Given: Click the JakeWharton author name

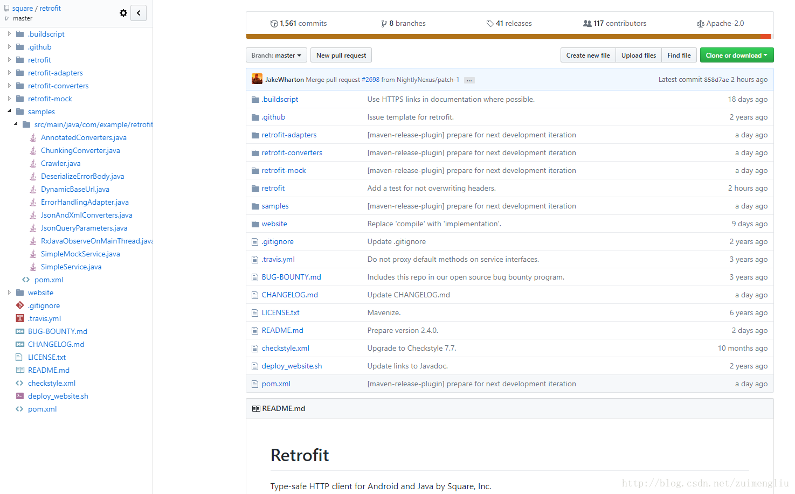Looking at the screenshot, I should (x=285, y=80).
